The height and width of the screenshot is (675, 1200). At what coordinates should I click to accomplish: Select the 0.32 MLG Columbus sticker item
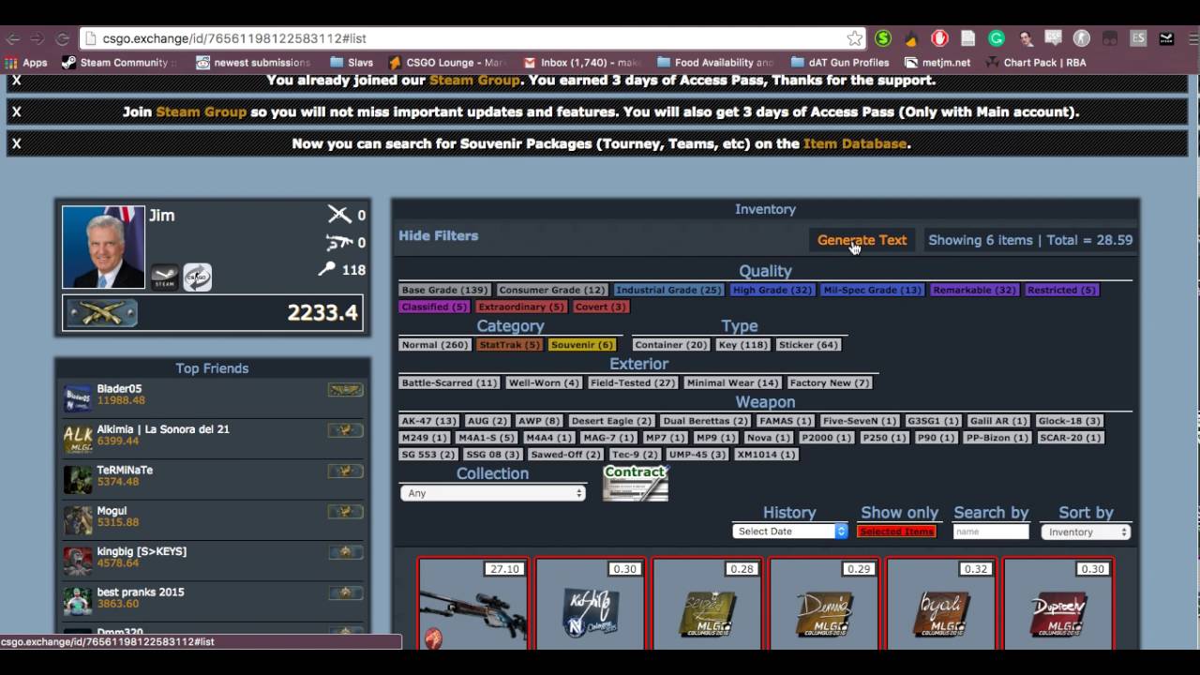(x=941, y=604)
